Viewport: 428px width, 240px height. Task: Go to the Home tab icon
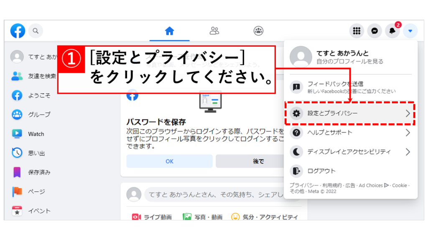(170, 31)
